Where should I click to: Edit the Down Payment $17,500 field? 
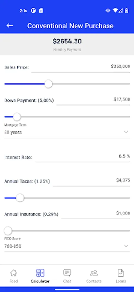(93, 100)
